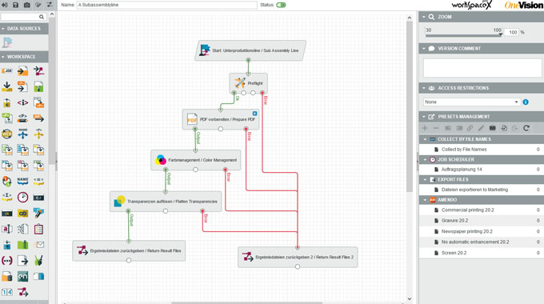Select the Collect by File Names preset

tap(482, 150)
